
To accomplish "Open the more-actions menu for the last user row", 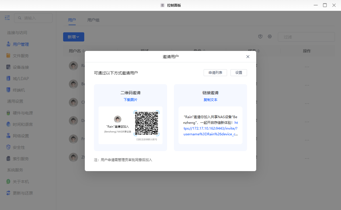I will [307, 159].
